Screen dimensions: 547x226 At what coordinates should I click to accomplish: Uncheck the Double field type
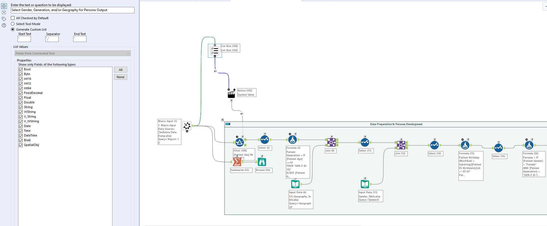(x=21, y=103)
